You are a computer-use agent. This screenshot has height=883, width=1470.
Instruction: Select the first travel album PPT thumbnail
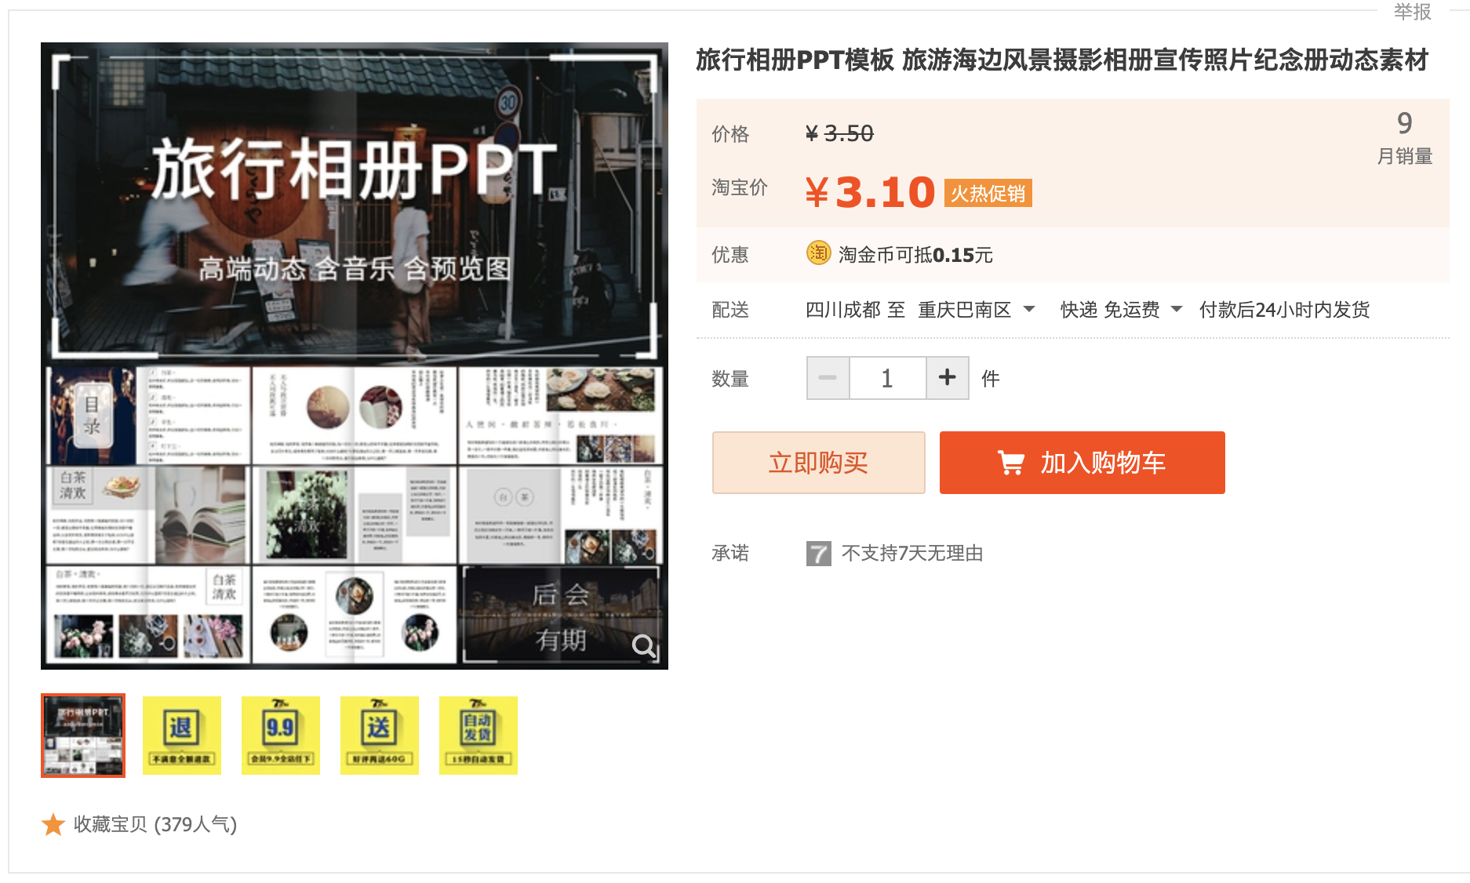coord(83,735)
